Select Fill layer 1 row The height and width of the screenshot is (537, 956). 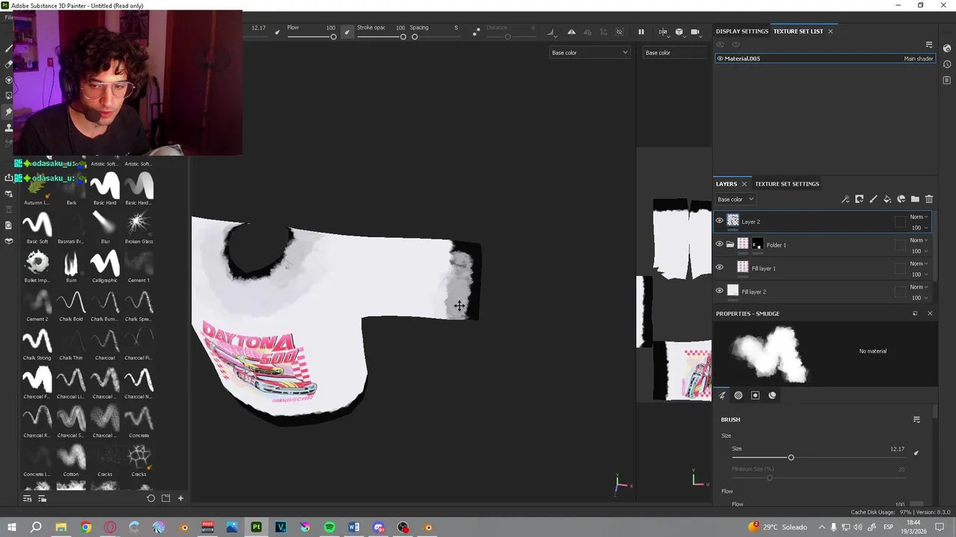coord(822,268)
